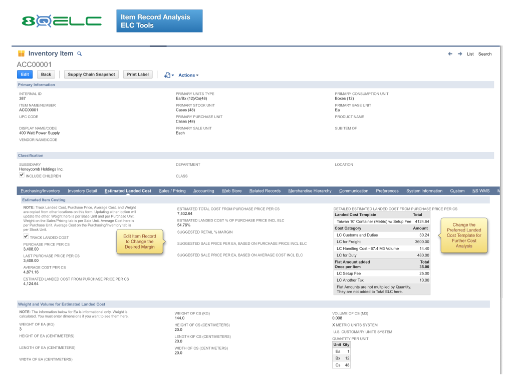Open the Supply Chain Snapshot

(x=91, y=74)
